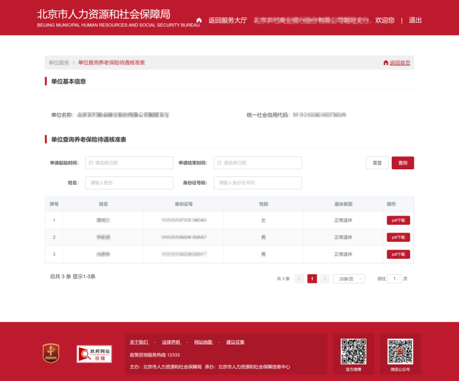Click the home icon beside 返回服务大厅
This screenshot has height=381, width=459.
199,21
